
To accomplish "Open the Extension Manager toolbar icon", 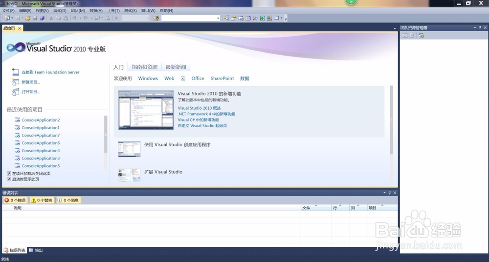I will 269,18.
